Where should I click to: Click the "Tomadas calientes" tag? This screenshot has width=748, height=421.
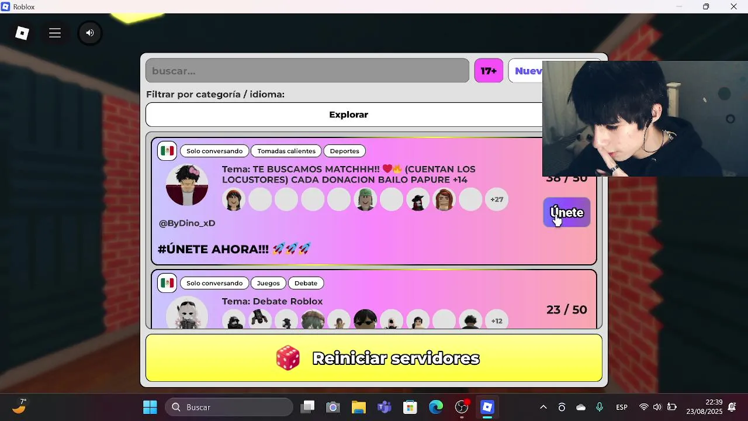coord(286,151)
